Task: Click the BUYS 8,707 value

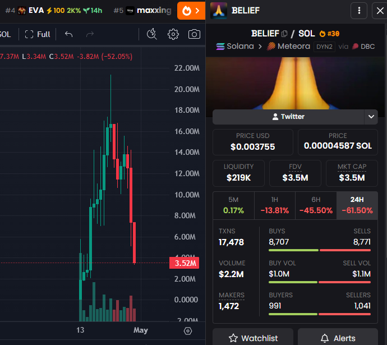Action: point(279,242)
